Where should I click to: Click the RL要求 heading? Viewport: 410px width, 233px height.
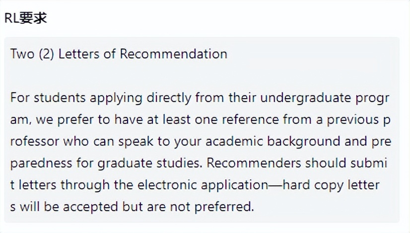pos(26,18)
